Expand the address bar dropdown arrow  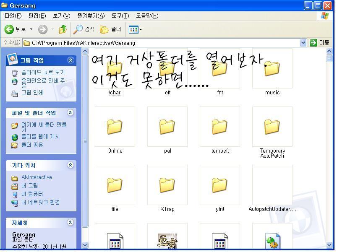click(303, 43)
